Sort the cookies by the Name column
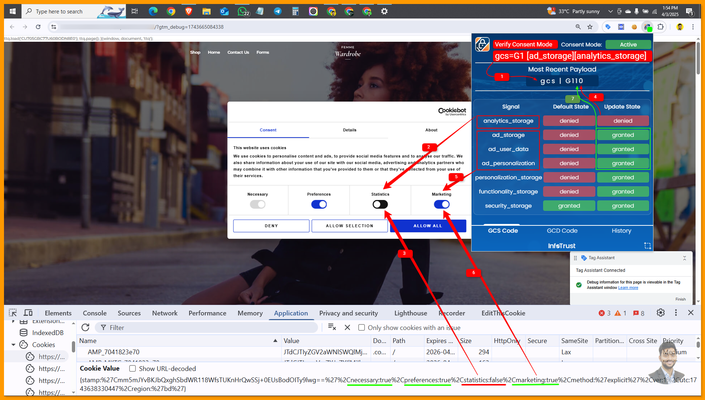The image size is (705, 400). [88, 341]
